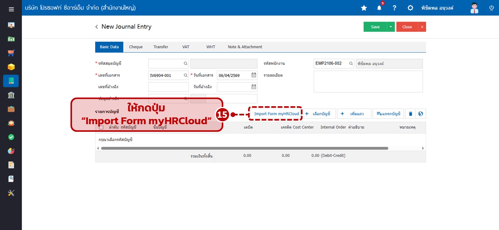Click the shopping cart sidebar icon
499x230 pixels.
coord(11,53)
